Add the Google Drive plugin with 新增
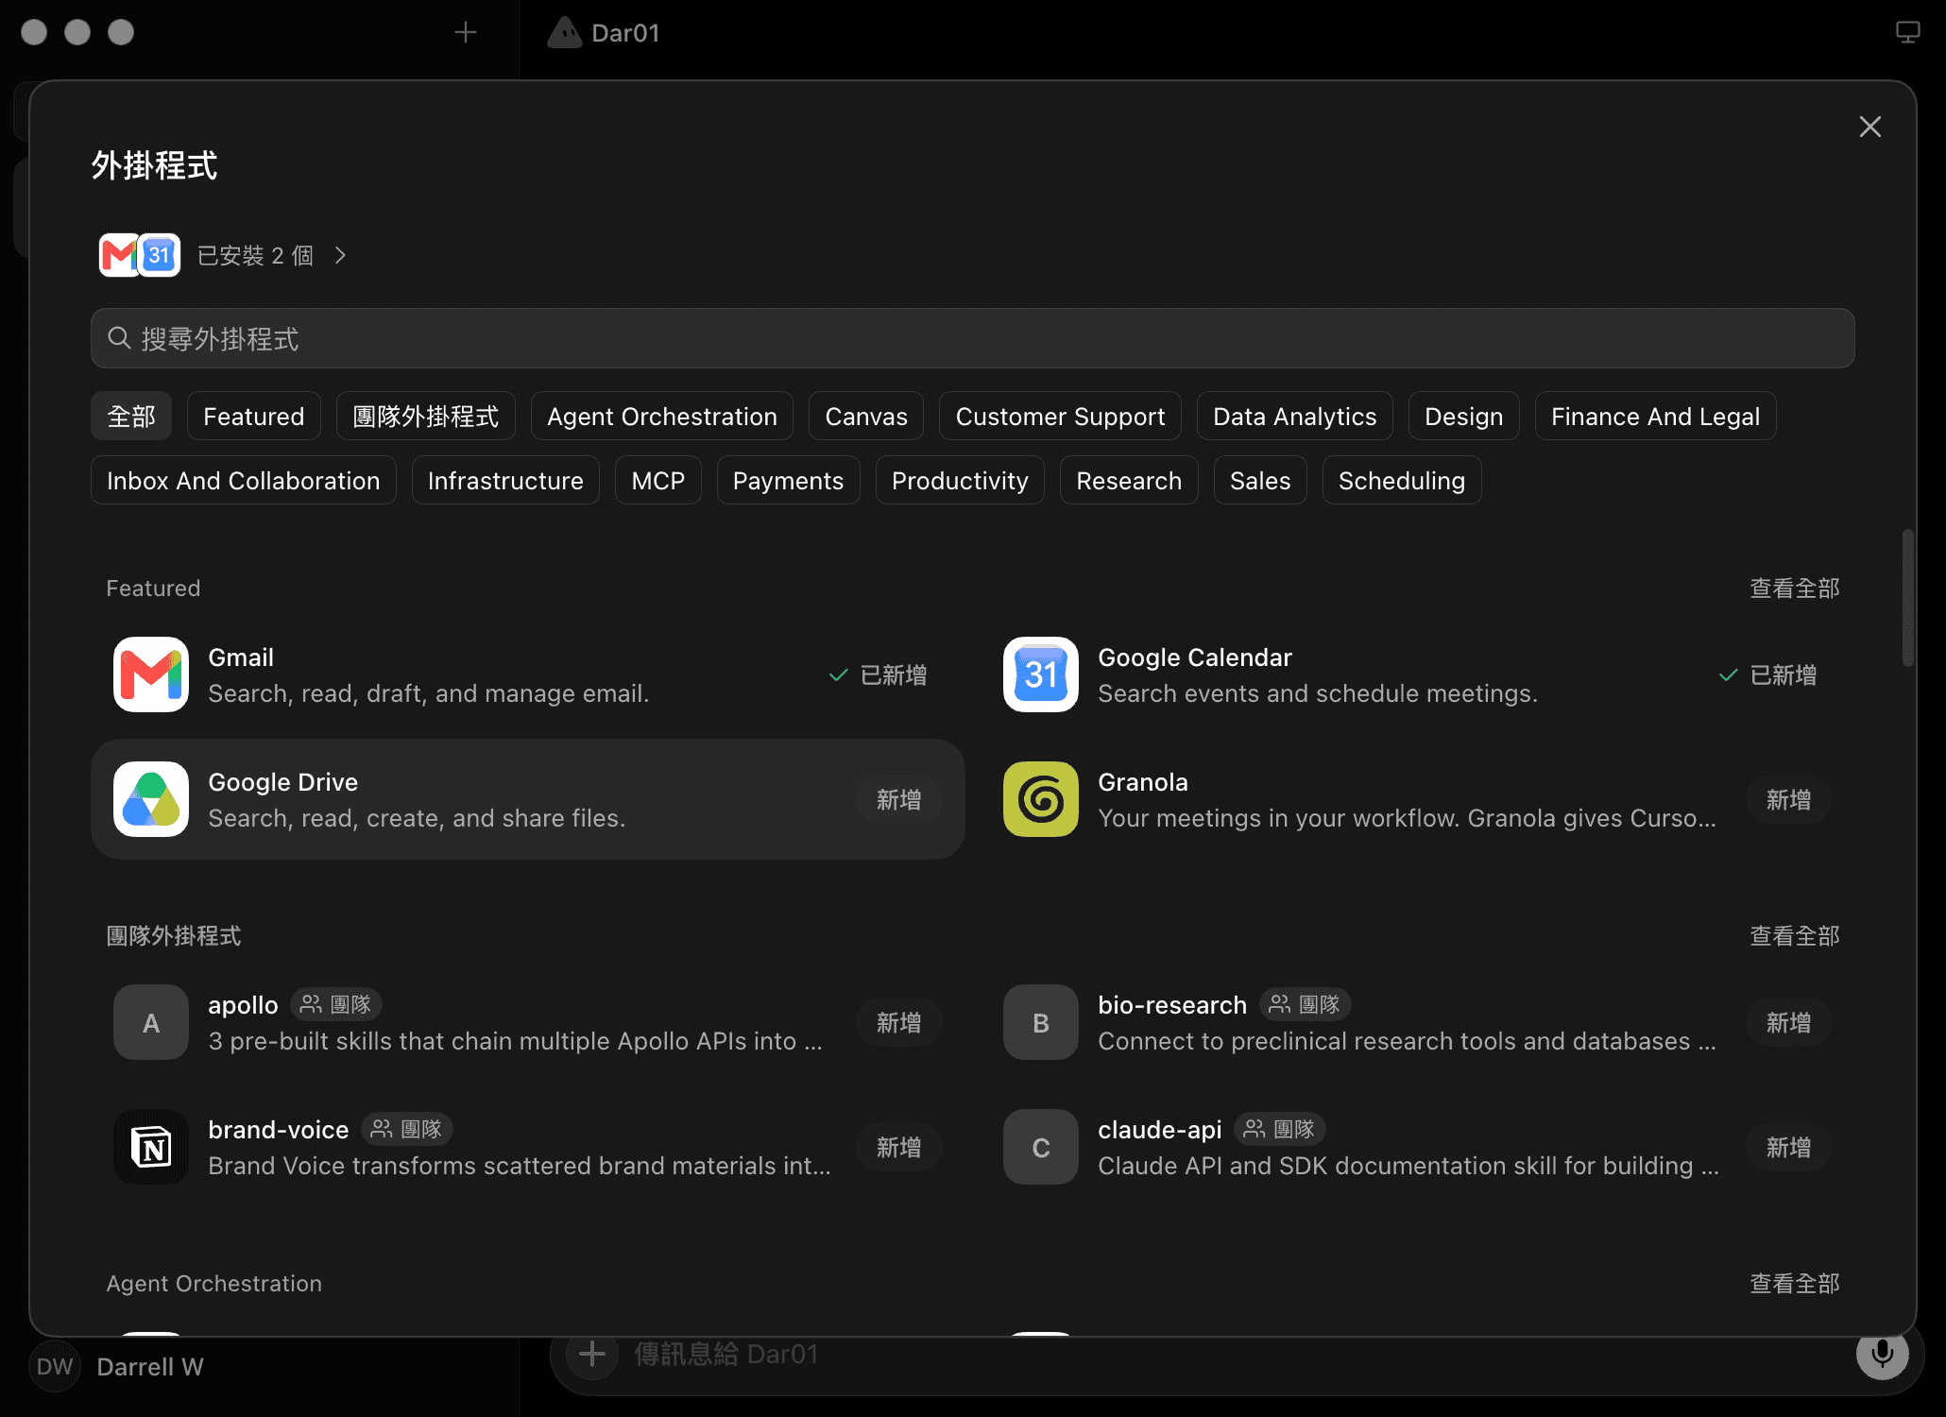 click(x=899, y=799)
